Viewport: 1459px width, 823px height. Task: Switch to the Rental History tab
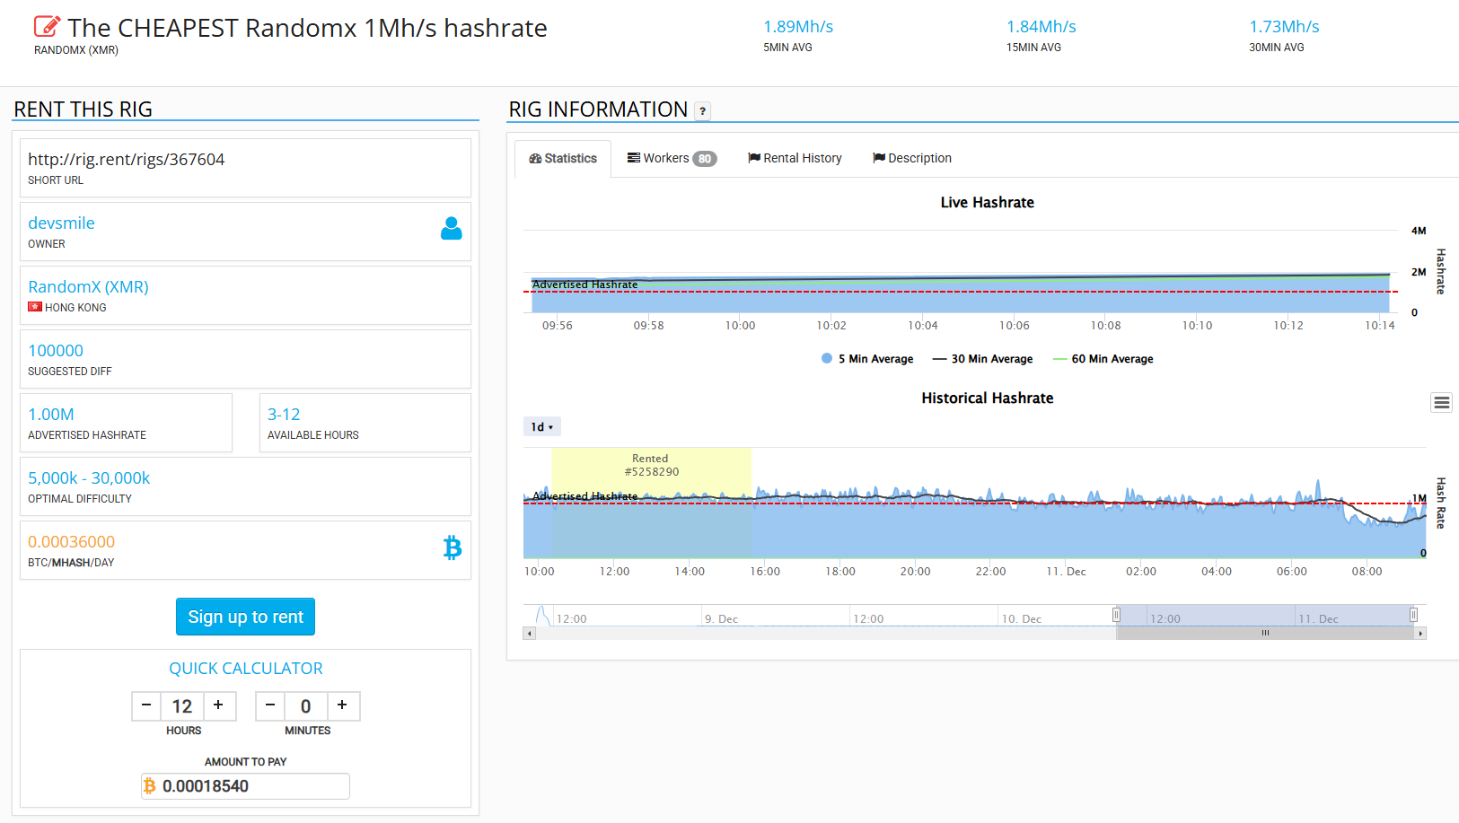(795, 158)
